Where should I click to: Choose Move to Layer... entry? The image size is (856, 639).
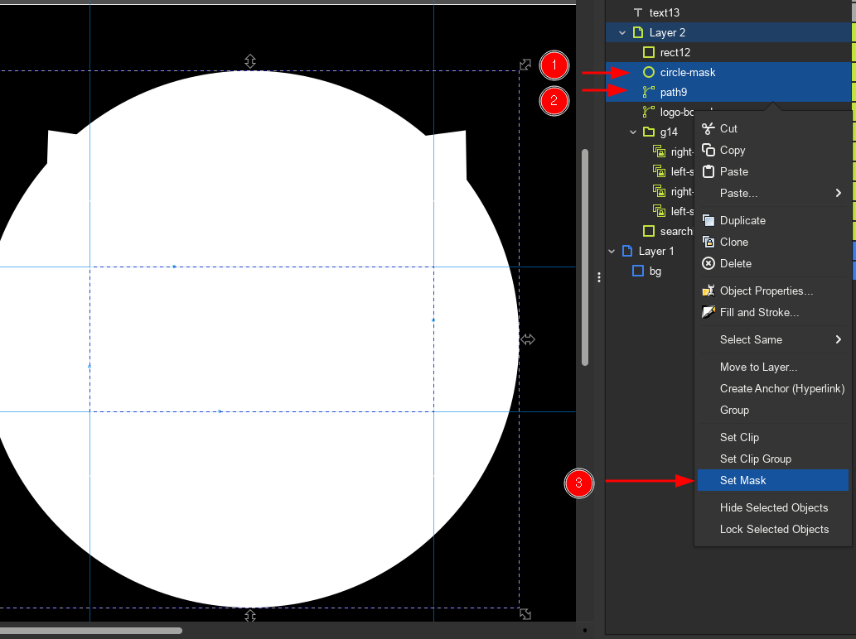[772, 367]
